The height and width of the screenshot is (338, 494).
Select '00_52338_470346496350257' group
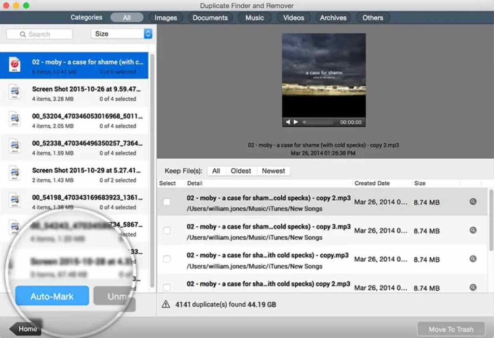74,147
